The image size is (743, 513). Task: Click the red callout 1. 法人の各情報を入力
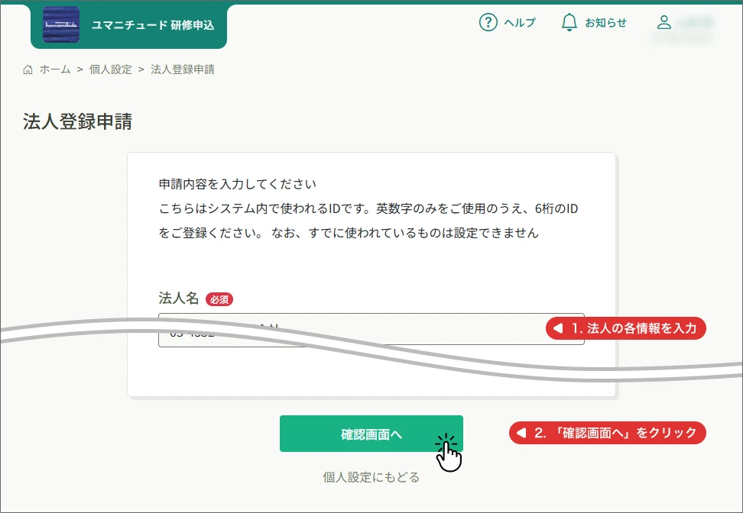tap(627, 329)
